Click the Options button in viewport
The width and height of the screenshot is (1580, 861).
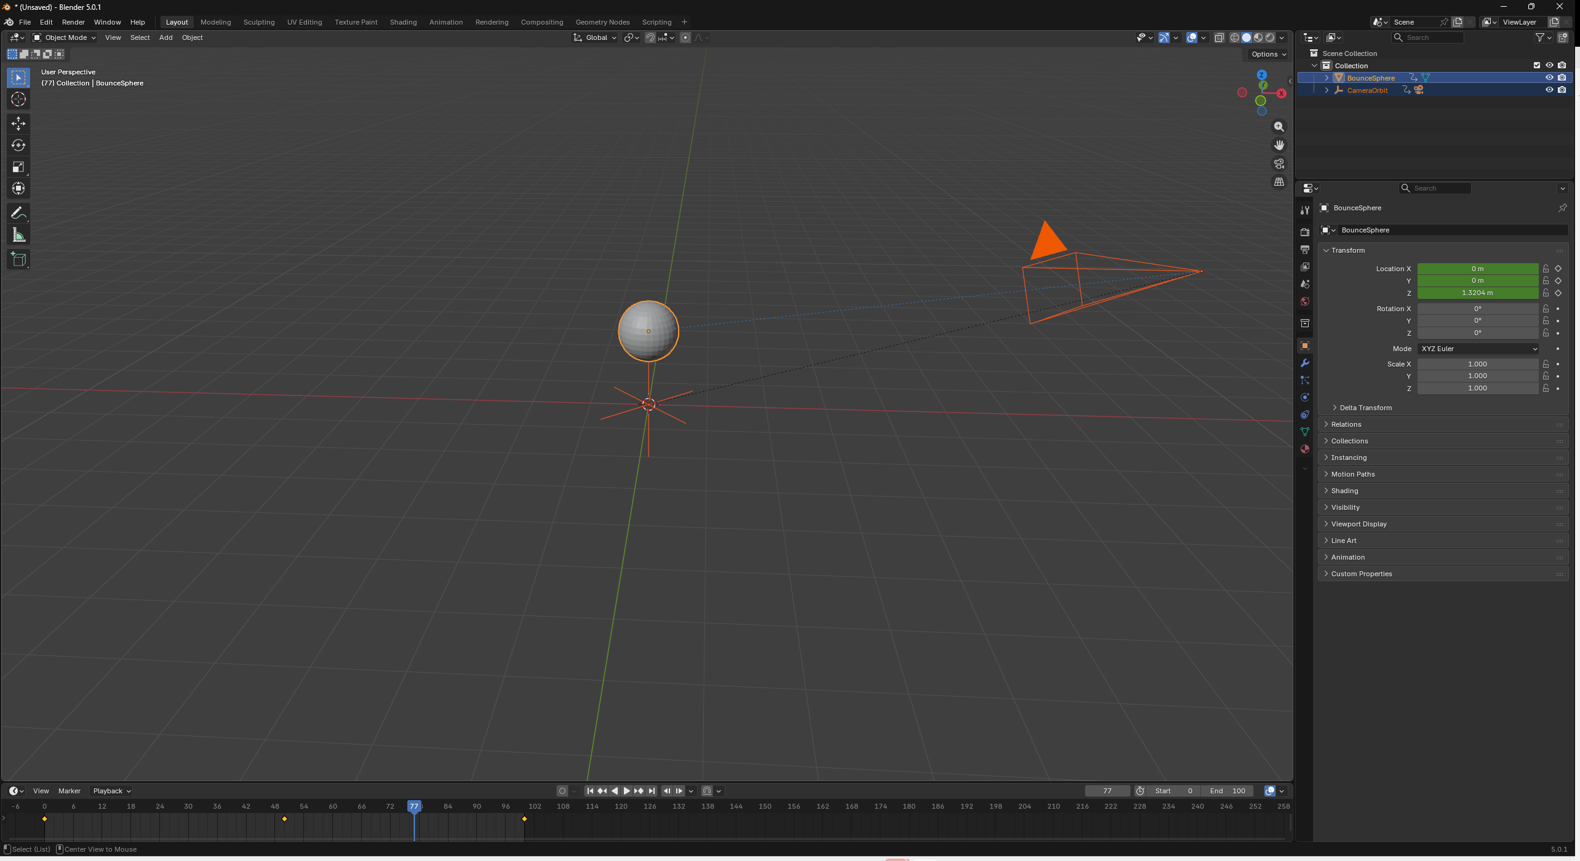coord(1269,54)
